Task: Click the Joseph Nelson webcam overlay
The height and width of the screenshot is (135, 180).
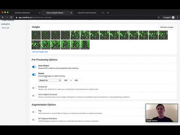Action: (162, 113)
